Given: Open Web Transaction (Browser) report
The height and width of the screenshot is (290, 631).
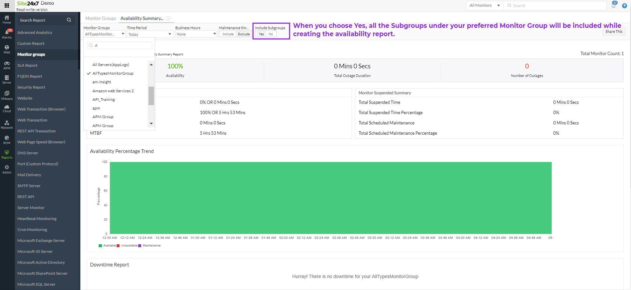Looking at the screenshot, I should point(42,109).
